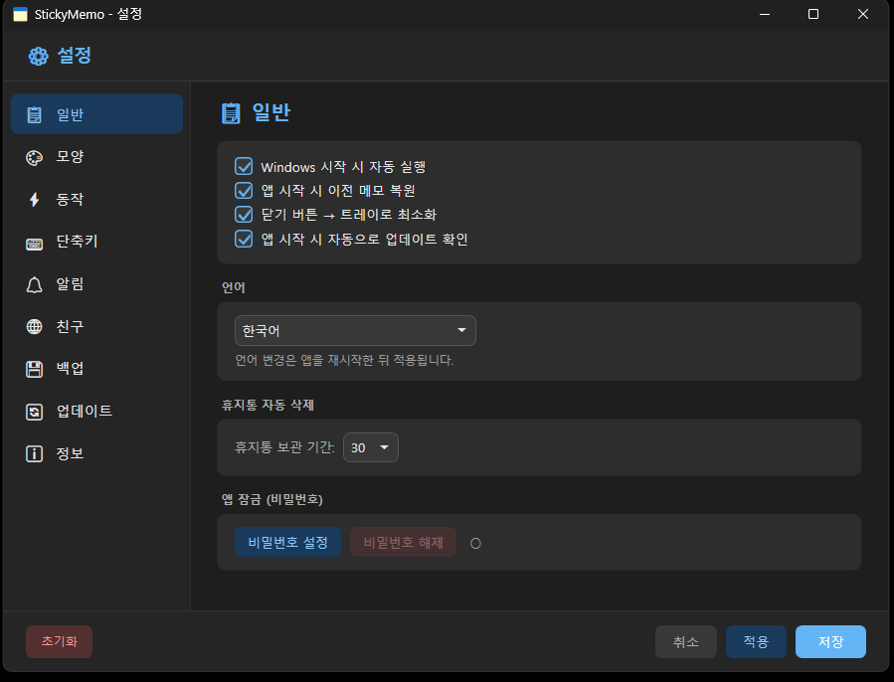Toggle 자동으로 업데이트 확인 checkbox
The image size is (894, 682).
(x=244, y=239)
